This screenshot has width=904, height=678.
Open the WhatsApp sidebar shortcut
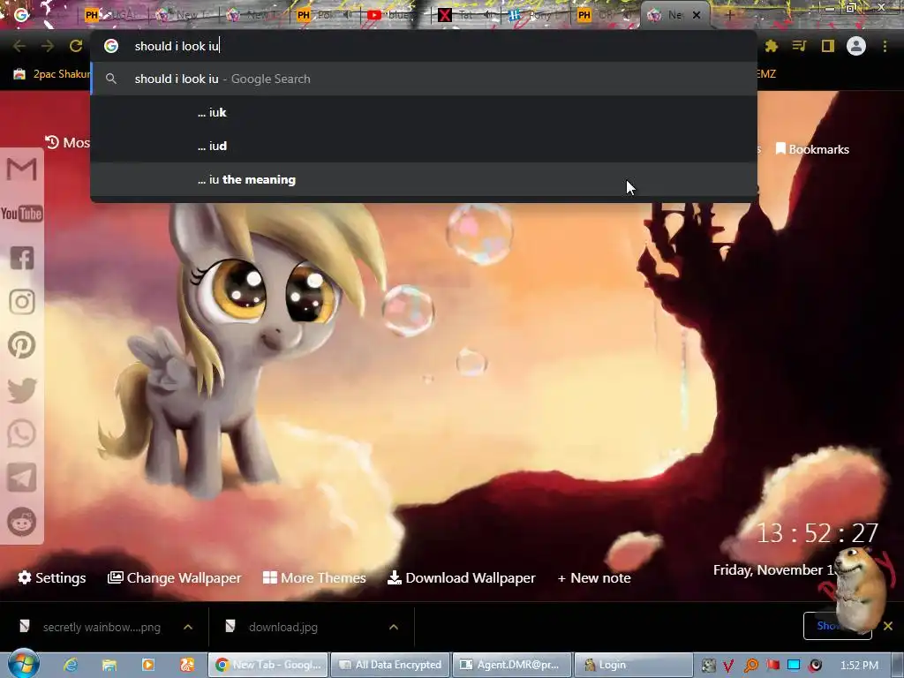click(22, 433)
